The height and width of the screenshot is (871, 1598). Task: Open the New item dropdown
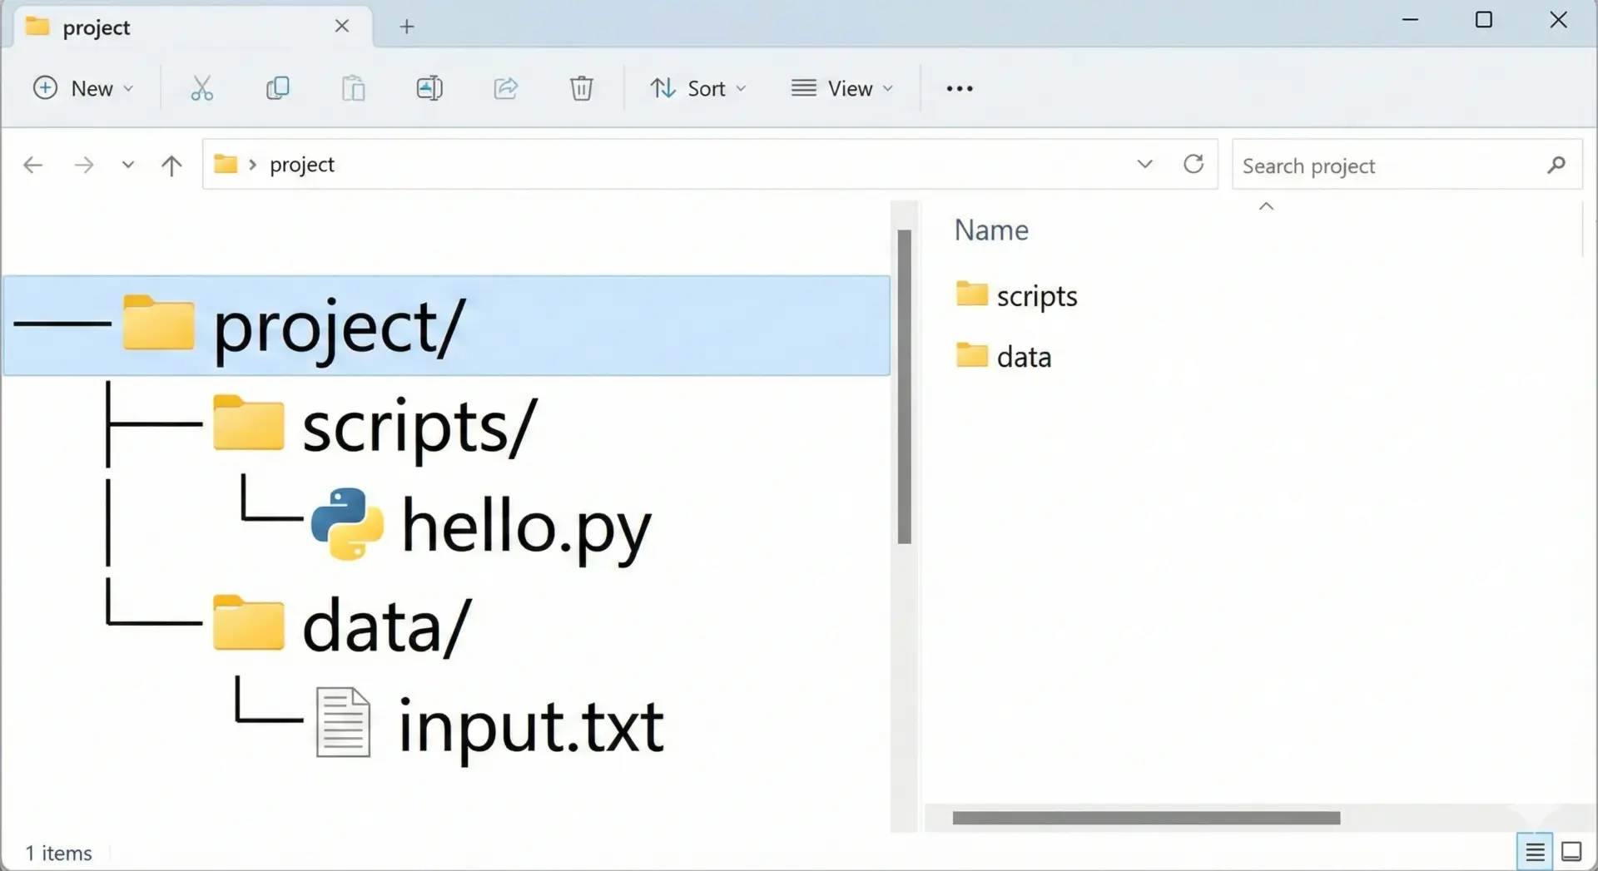[x=83, y=88]
